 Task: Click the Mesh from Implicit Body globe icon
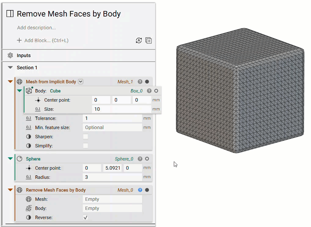click(20, 81)
